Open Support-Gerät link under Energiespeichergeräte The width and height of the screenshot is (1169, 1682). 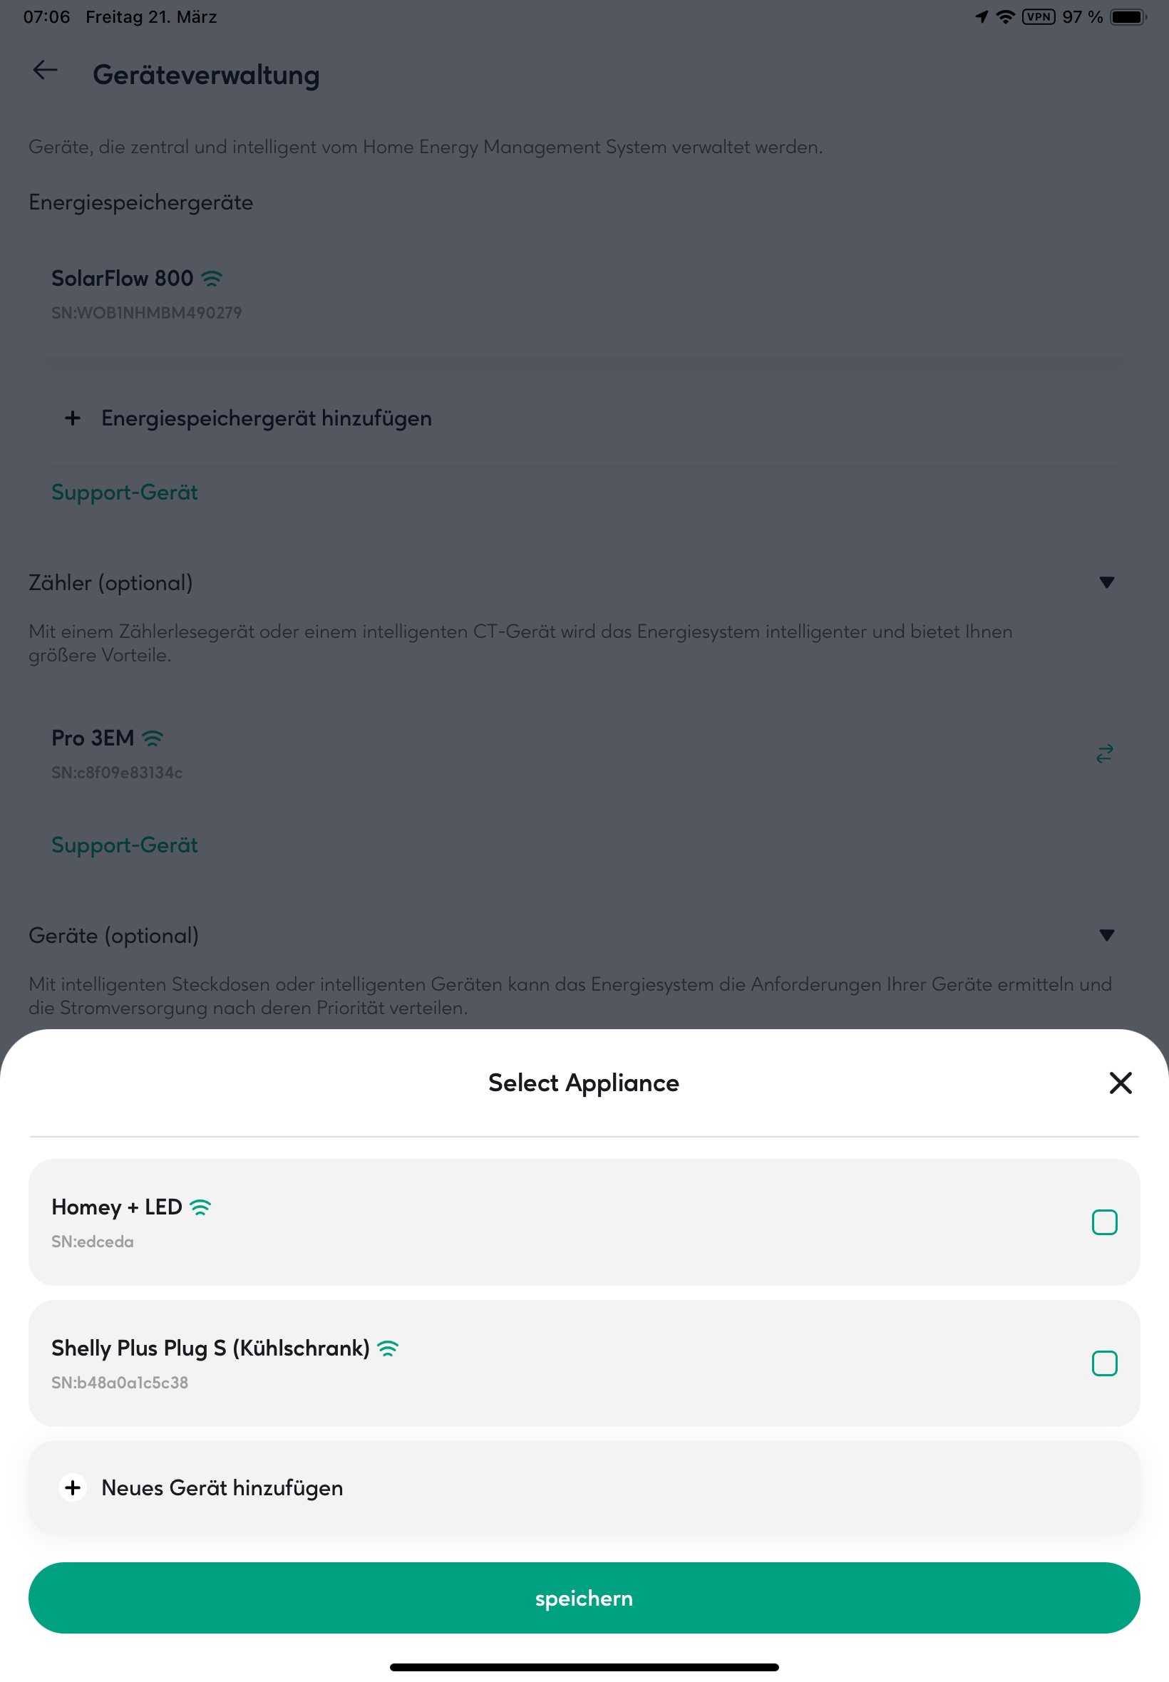[x=125, y=492]
